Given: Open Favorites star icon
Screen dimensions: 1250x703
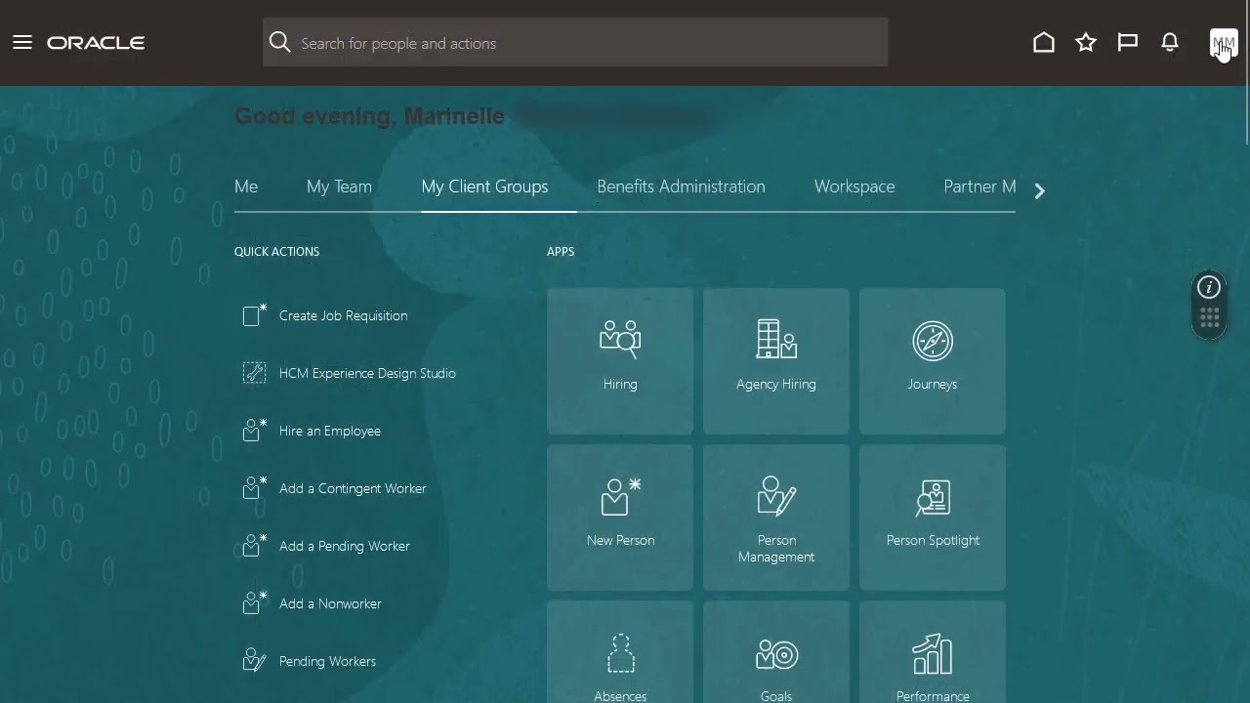Looking at the screenshot, I should tap(1086, 42).
